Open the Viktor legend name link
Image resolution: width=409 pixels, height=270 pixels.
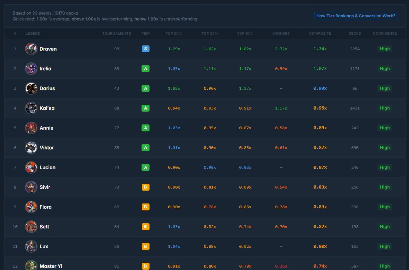(47, 148)
